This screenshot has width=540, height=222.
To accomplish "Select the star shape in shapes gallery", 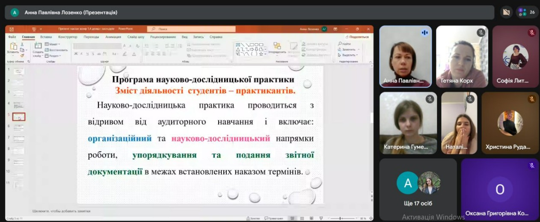I will pyautogui.click(x=261, y=53).
